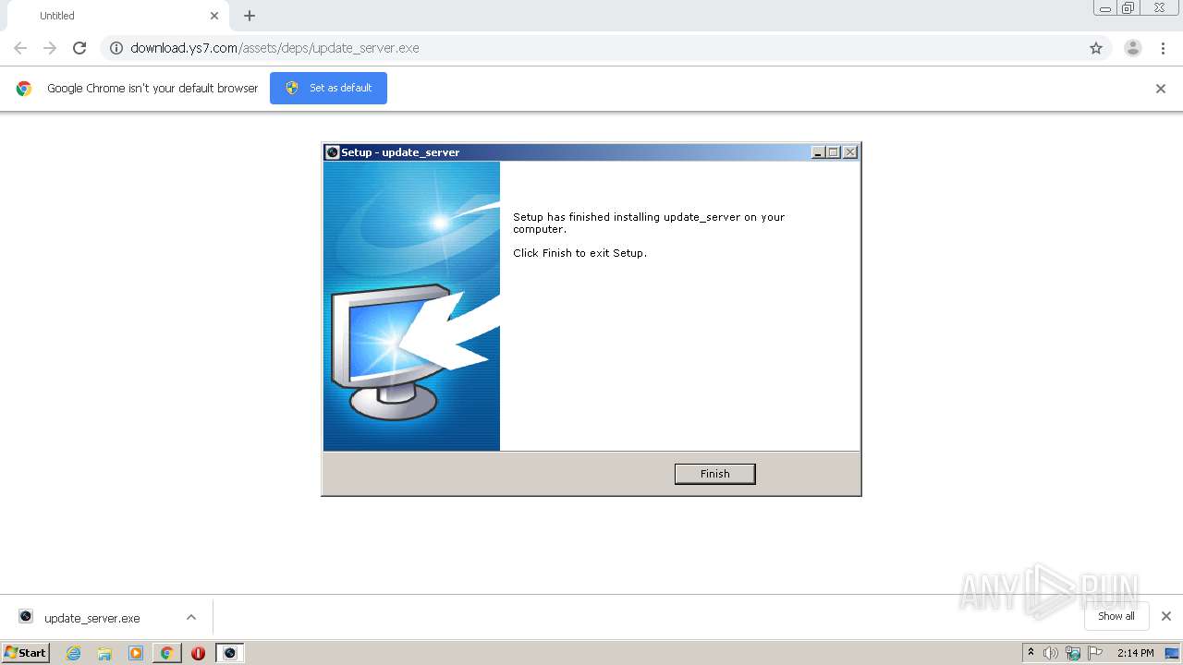Click text 'Click Finish to exit Setup.'

[x=579, y=253]
